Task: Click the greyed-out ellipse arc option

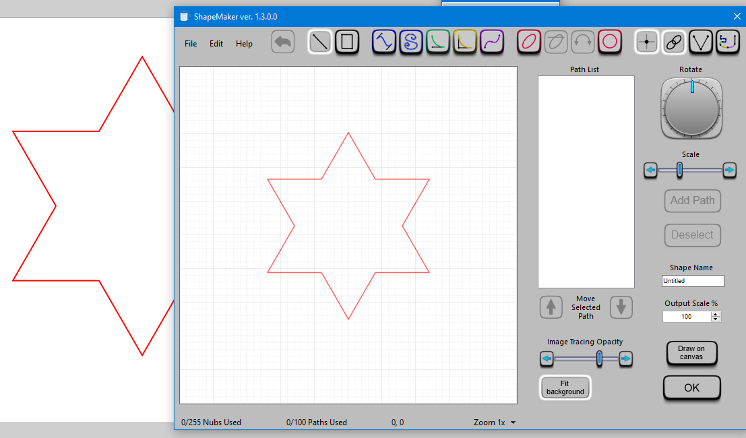Action: click(556, 42)
